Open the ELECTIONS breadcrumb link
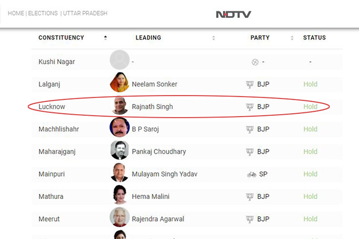This screenshot has height=239, width=359. click(43, 13)
